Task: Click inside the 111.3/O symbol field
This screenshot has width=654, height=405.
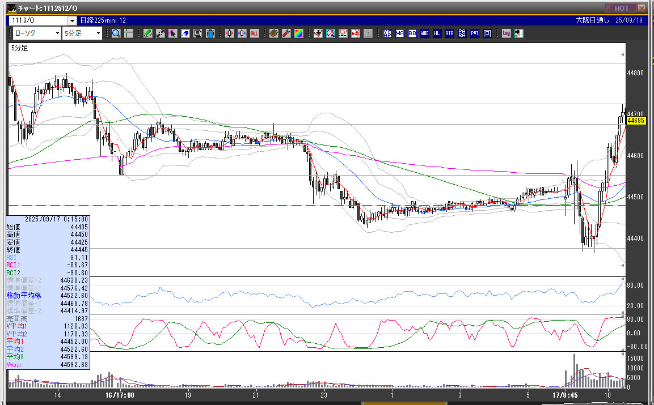Action: pyautogui.click(x=37, y=20)
